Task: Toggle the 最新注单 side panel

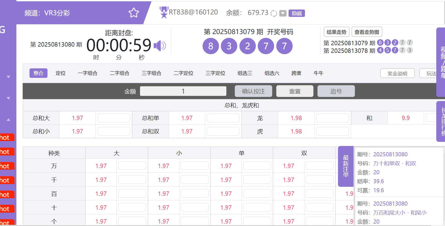Action: coord(346,166)
